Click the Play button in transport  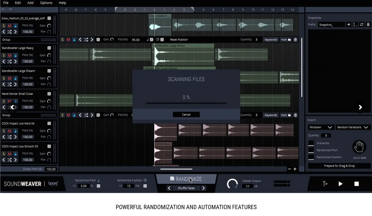point(340,184)
